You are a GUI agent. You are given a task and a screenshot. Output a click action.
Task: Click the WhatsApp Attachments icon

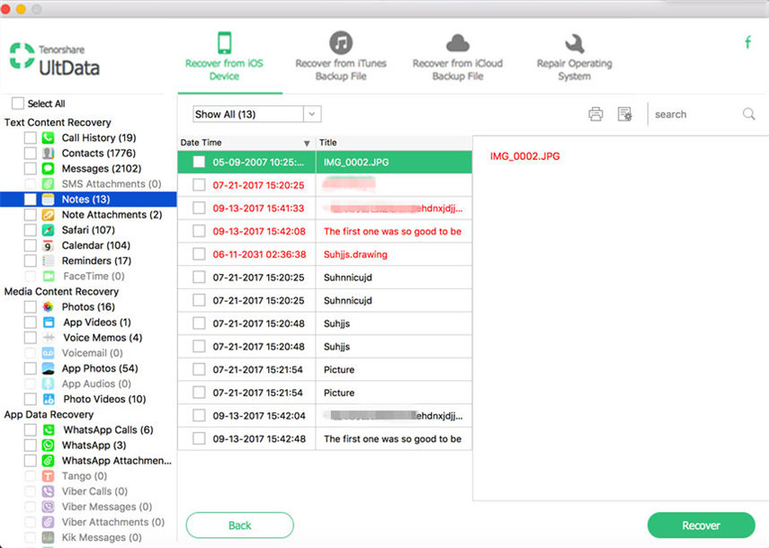48,461
